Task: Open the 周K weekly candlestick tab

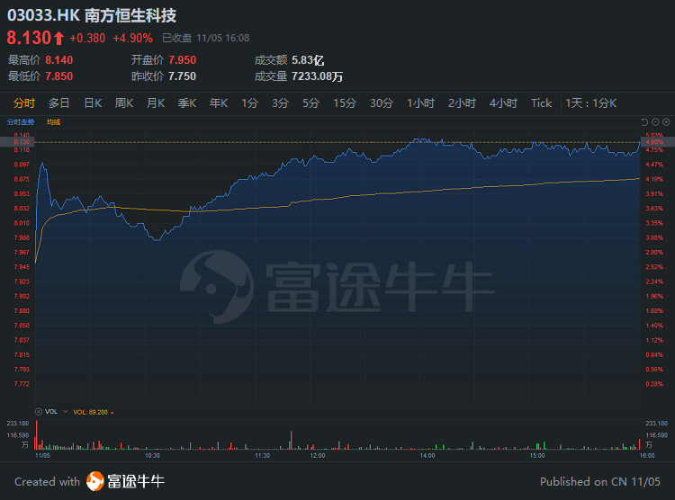Action: tap(124, 103)
